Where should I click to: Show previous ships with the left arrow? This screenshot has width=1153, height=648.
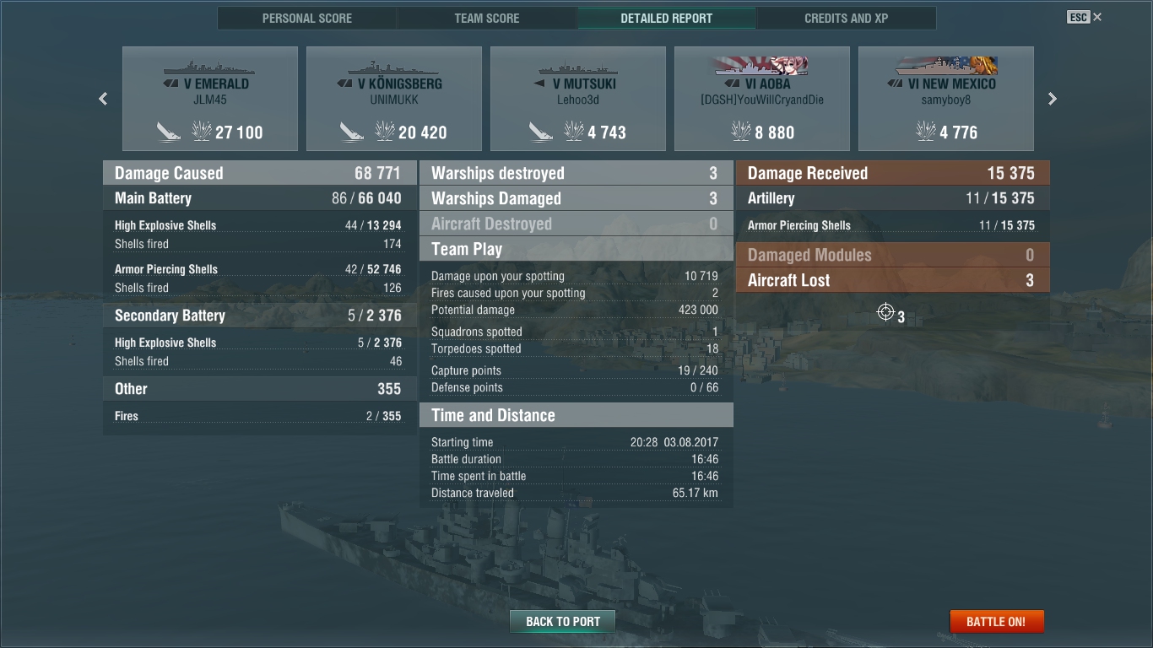coord(103,99)
